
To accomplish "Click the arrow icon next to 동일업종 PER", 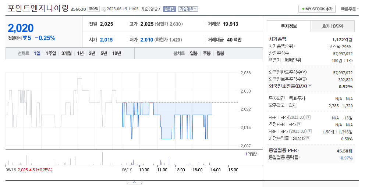I will click(x=298, y=151).
